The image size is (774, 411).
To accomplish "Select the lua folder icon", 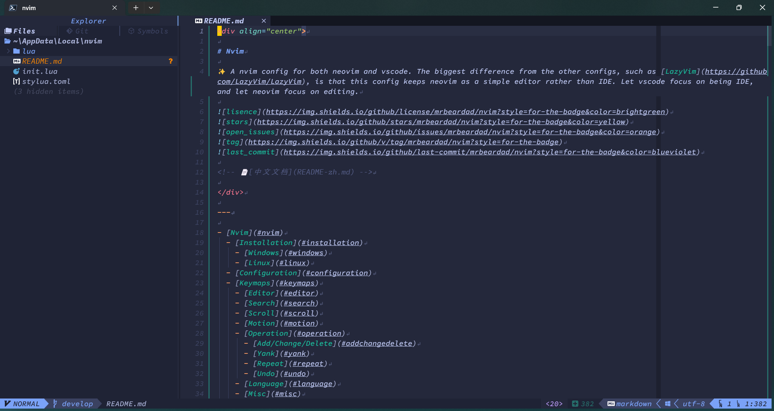I will [x=17, y=51].
